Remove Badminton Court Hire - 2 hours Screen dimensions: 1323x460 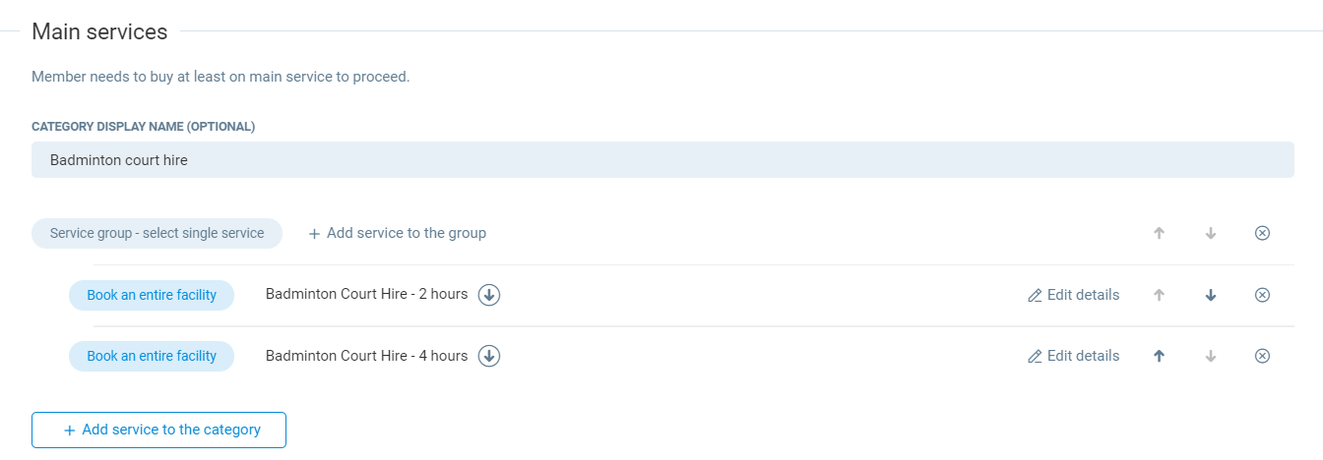[1262, 295]
